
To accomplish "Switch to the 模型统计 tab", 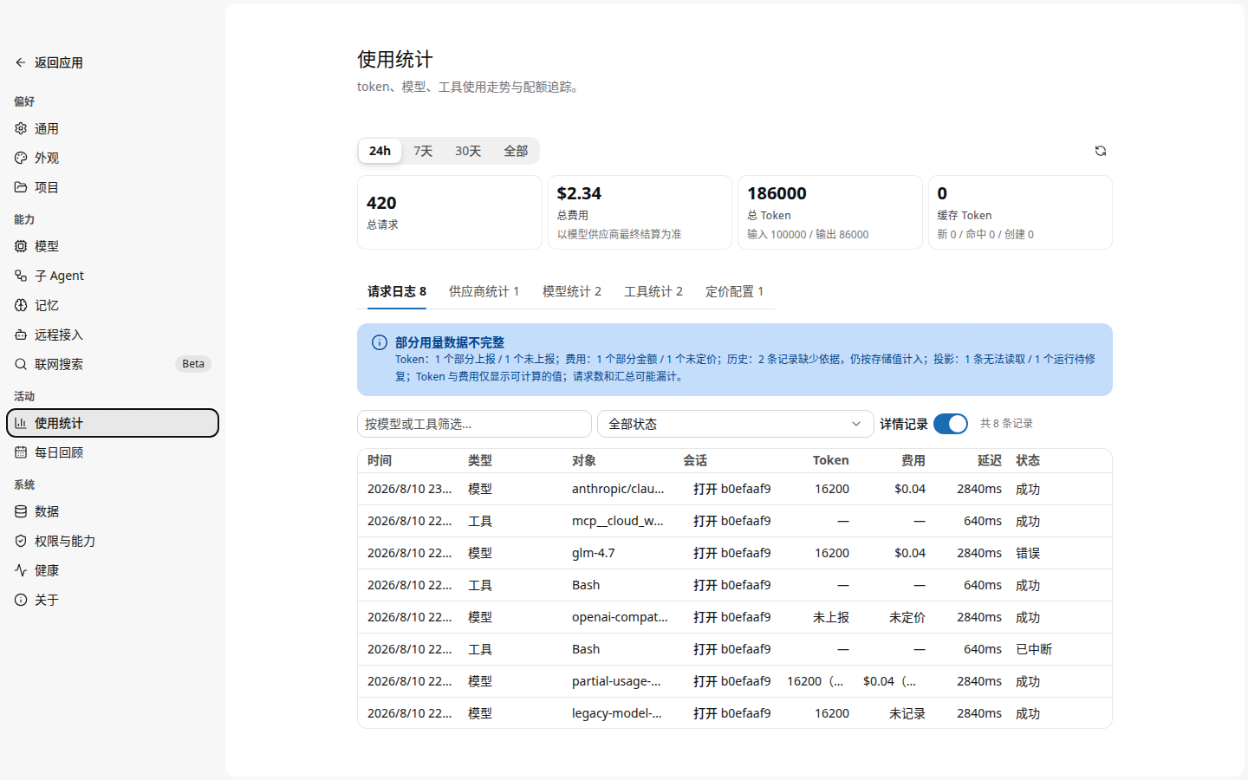I will click(572, 291).
